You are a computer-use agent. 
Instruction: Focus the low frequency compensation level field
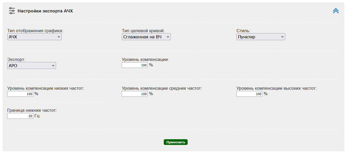click(20, 94)
